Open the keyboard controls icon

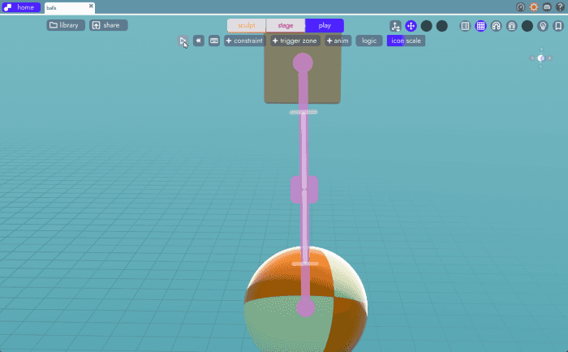pos(214,41)
